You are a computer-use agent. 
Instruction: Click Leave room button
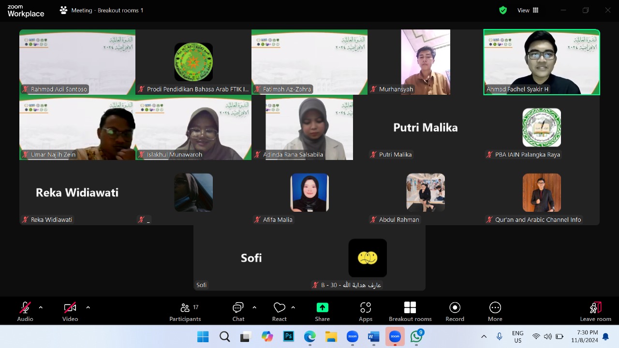coord(595,311)
